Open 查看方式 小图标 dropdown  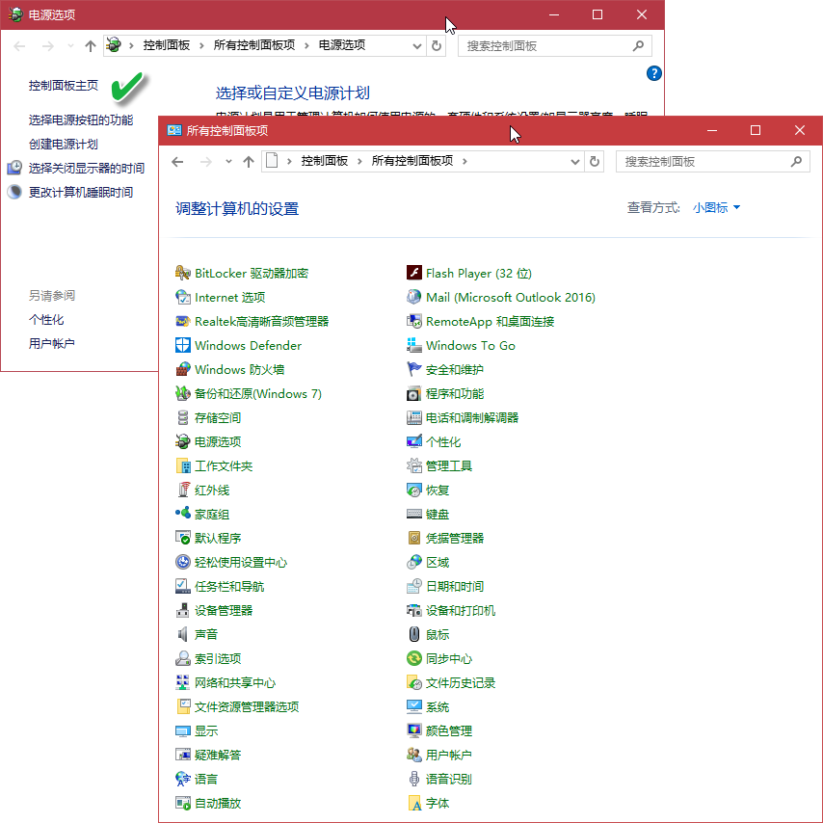point(716,208)
